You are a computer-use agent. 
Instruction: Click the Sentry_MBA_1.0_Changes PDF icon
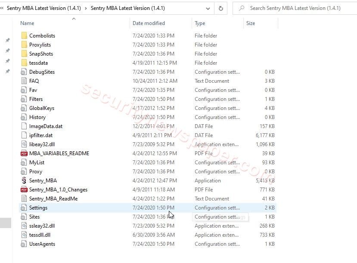pyautogui.click(x=24, y=190)
